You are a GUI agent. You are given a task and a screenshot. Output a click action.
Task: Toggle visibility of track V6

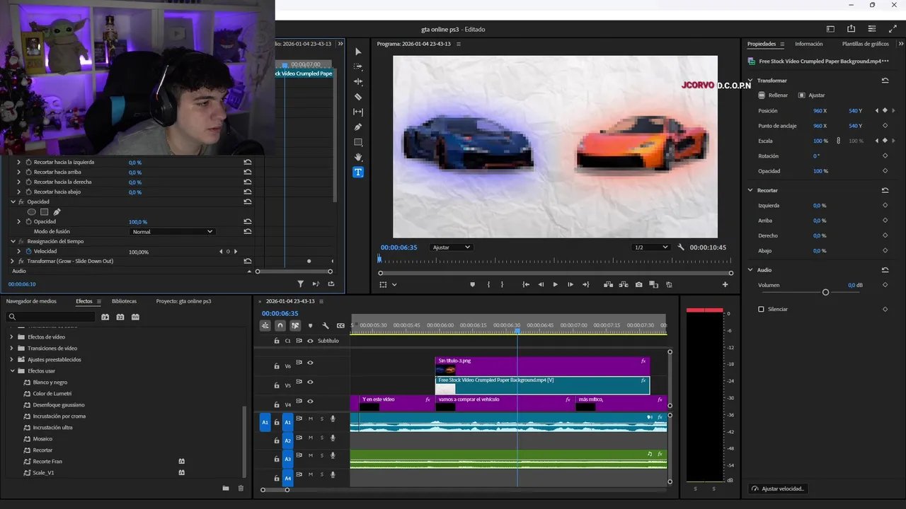310,363
